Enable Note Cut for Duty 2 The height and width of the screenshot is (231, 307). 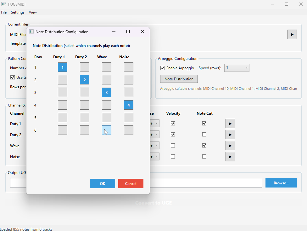(204, 135)
